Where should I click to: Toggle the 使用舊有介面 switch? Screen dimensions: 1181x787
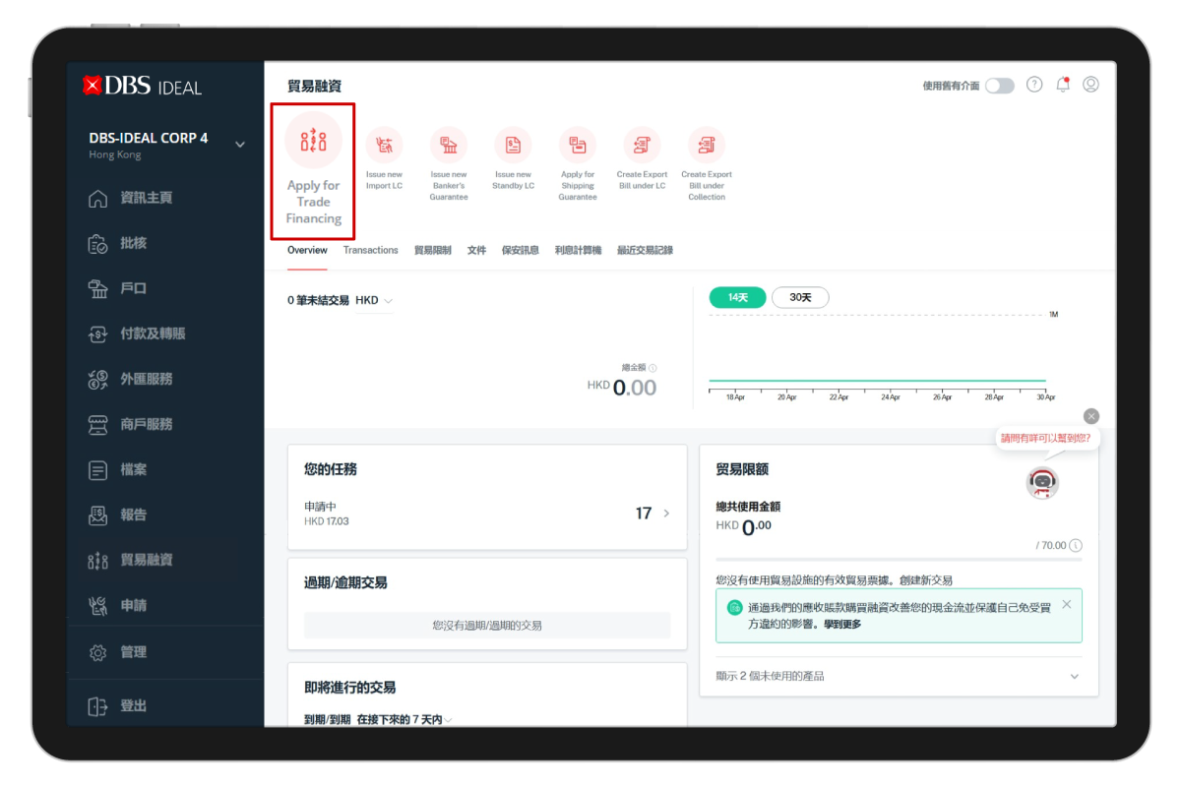pos(999,87)
